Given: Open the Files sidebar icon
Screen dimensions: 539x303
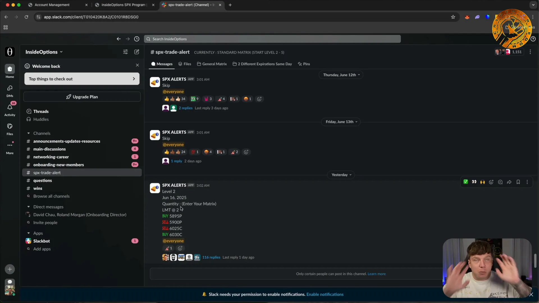Looking at the screenshot, I should click(x=10, y=126).
